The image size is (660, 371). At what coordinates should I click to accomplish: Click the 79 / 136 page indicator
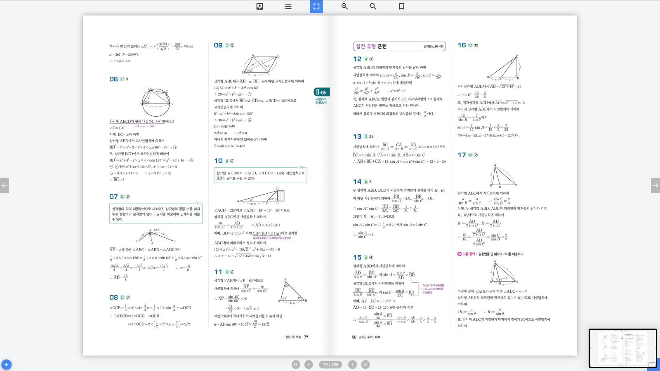click(330, 364)
